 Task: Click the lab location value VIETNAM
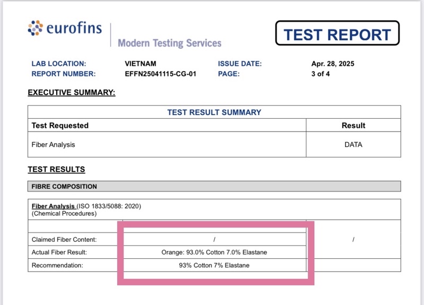pos(140,64)
